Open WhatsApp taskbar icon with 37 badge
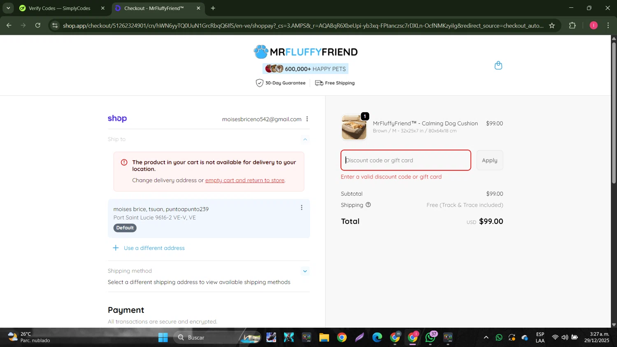Image resolution: width=617 pixels, height=347 pixels. point(431,338)
